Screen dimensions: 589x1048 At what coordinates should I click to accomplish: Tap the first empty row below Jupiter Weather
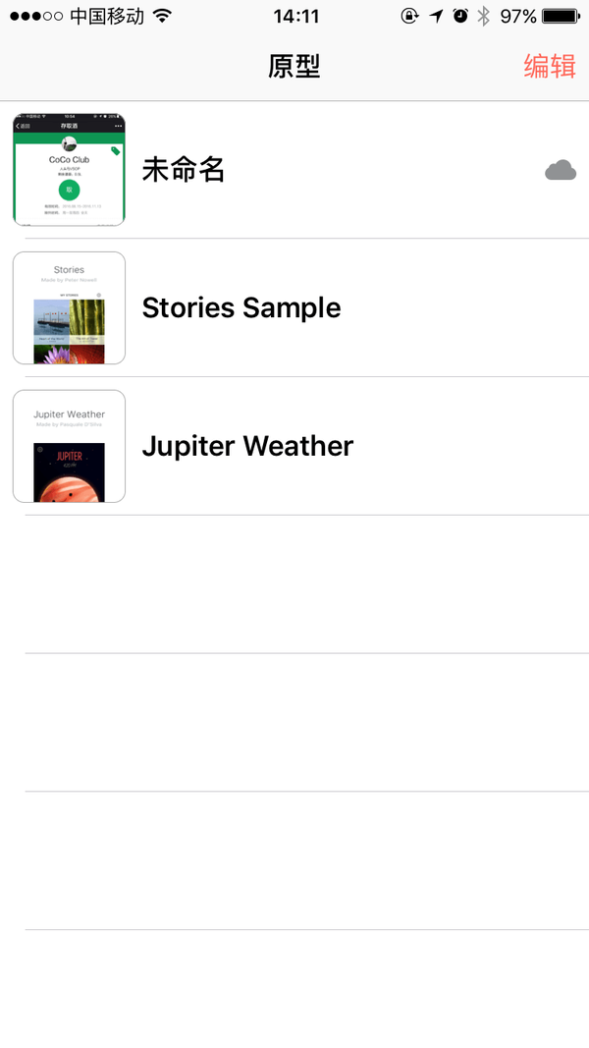tap(294, 584)
